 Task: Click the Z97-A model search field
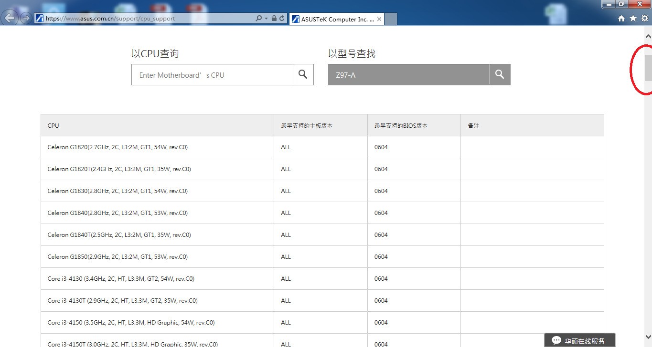(x=409, y=75)
